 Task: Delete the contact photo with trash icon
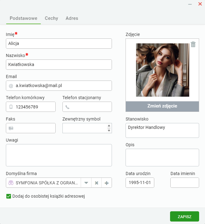click(x=193, y=44)
